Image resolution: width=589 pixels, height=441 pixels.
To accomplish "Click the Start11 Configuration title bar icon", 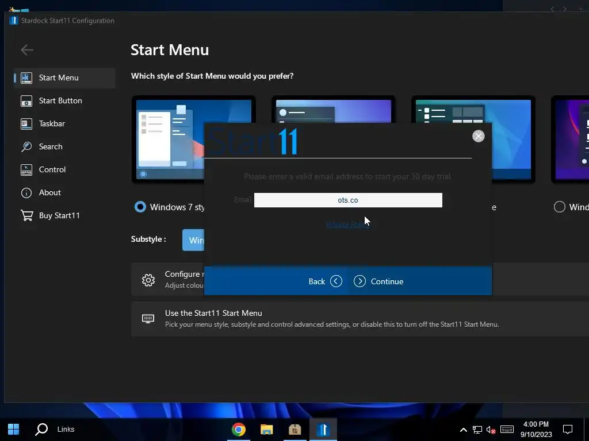I will tap(14, 20).
